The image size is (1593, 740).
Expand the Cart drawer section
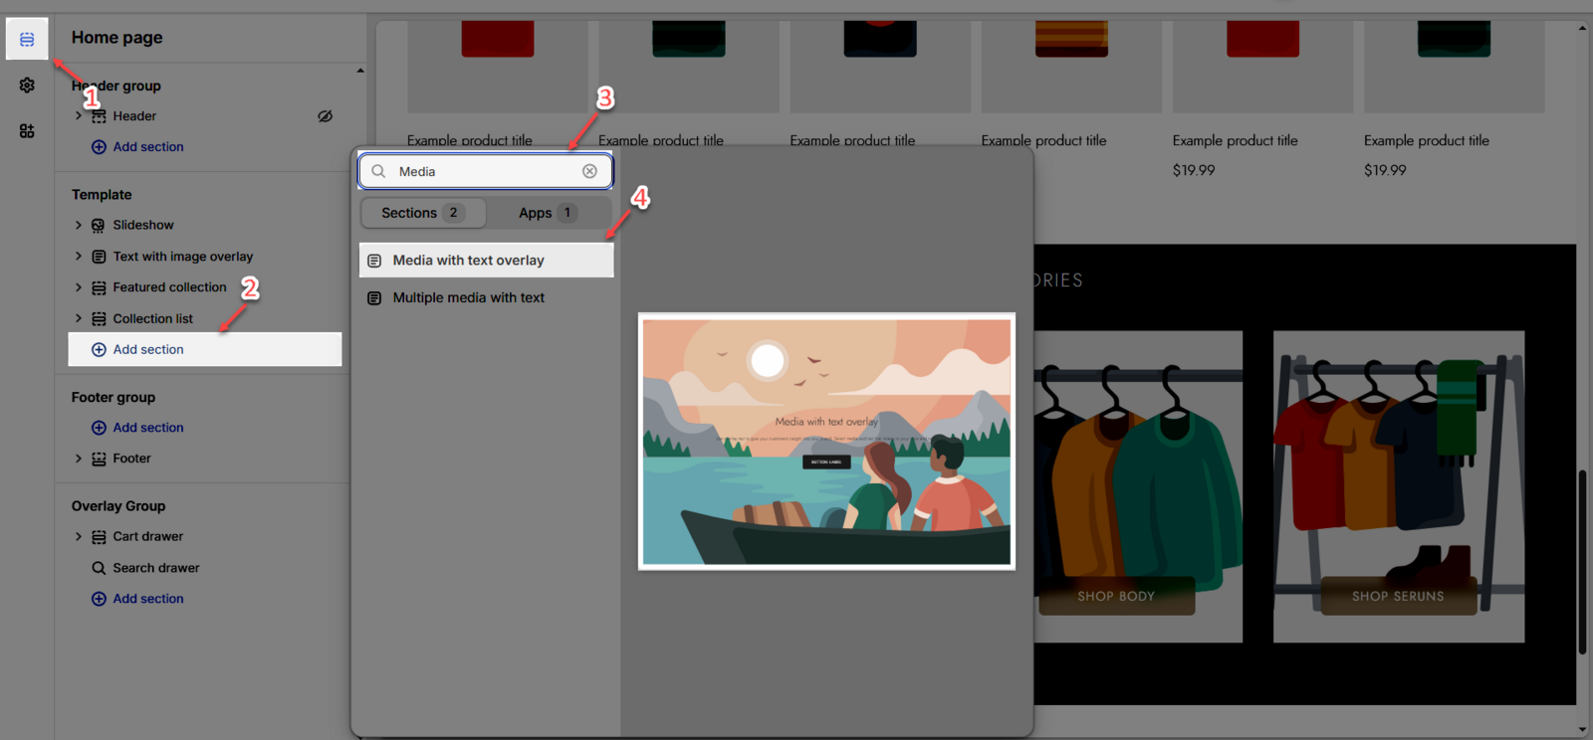[x=79, y=537]
